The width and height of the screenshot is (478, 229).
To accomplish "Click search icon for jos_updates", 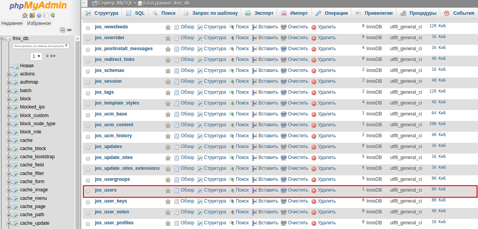I will (232, 147).
